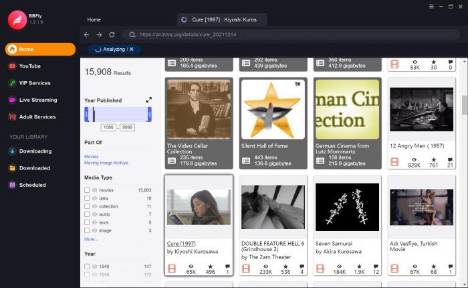Check the data media type checkbox
Viewport: 468px width, 288px height.
coord(87,198)
